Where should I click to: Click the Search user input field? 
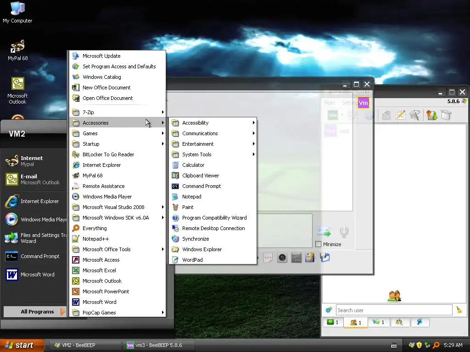pyautogui.click(x=394, y=310)
